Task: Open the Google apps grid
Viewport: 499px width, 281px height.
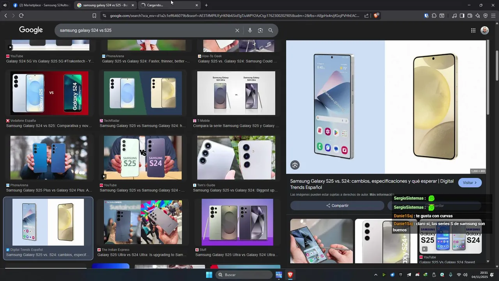Action: pos(473,30)
